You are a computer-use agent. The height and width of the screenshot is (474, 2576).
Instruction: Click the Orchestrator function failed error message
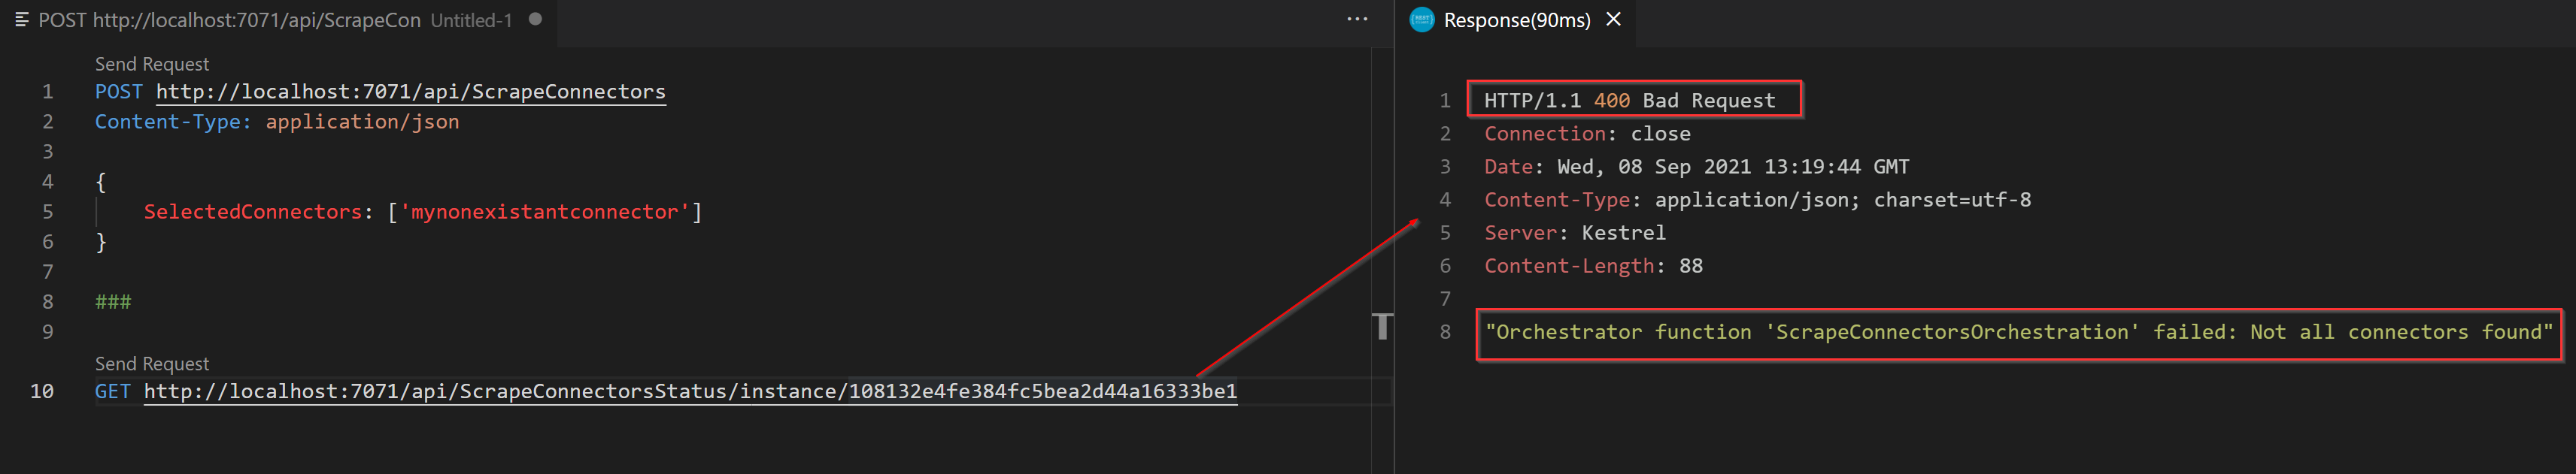2018,332
